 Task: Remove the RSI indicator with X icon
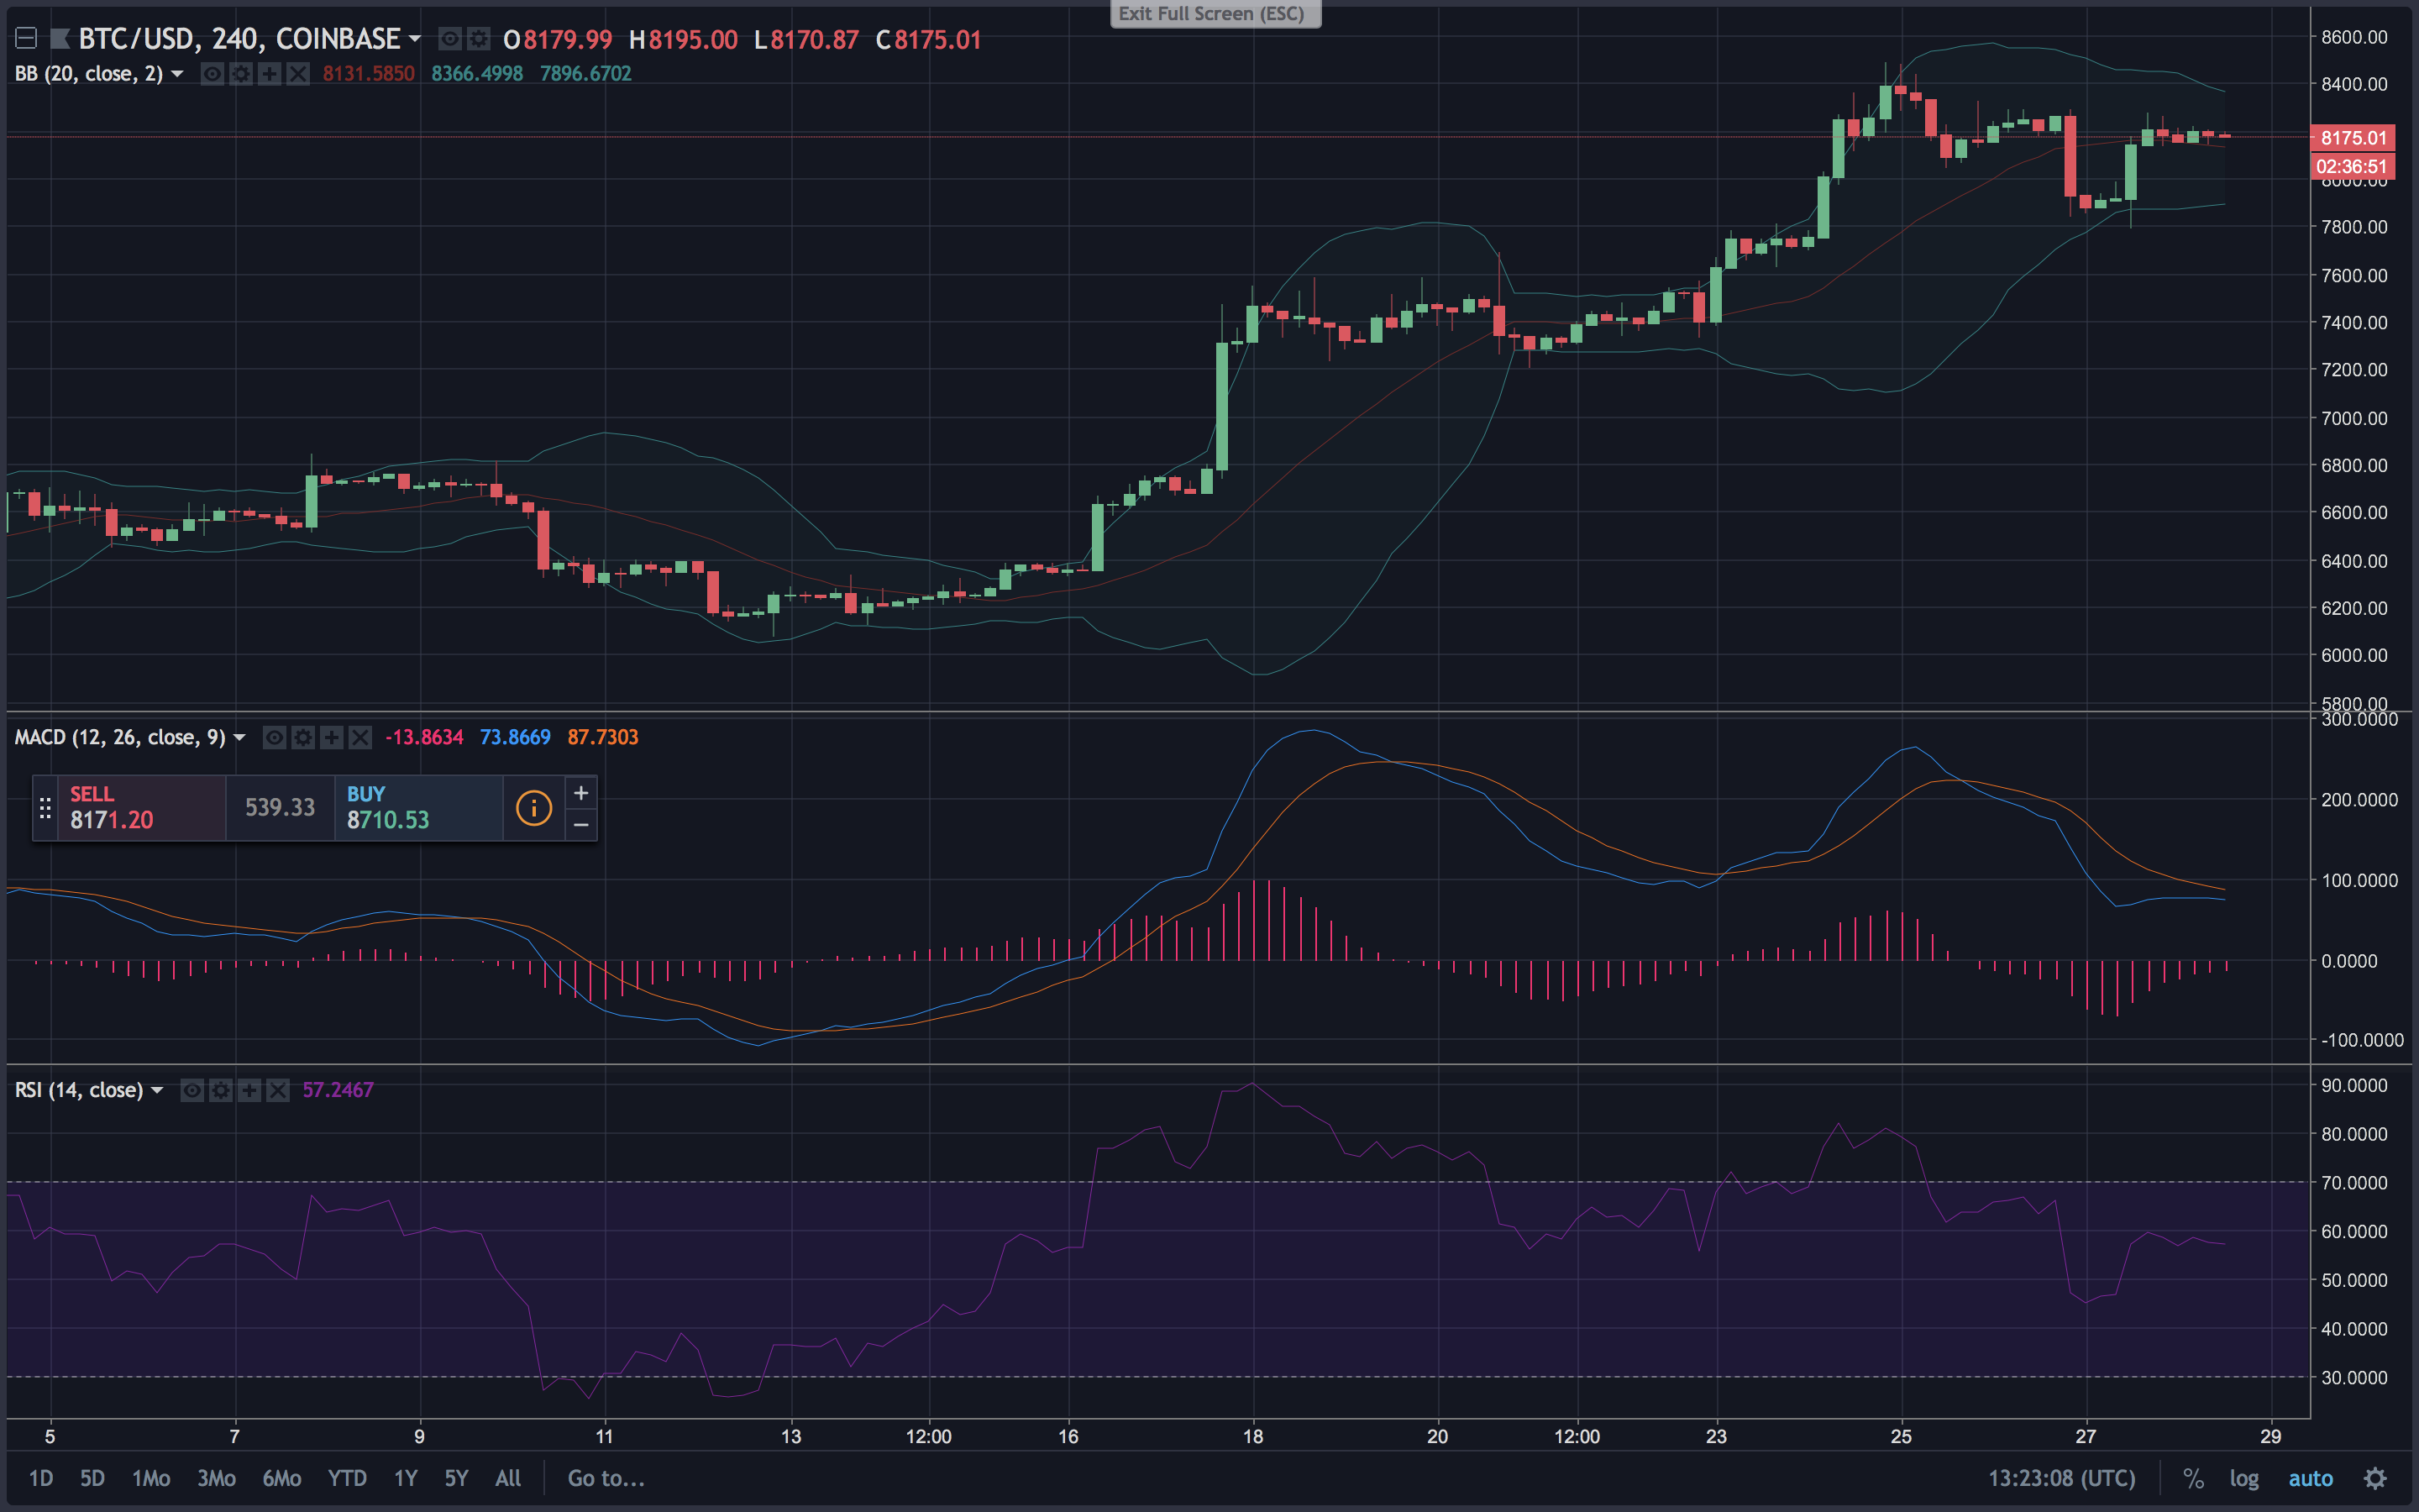point(278,1090)
